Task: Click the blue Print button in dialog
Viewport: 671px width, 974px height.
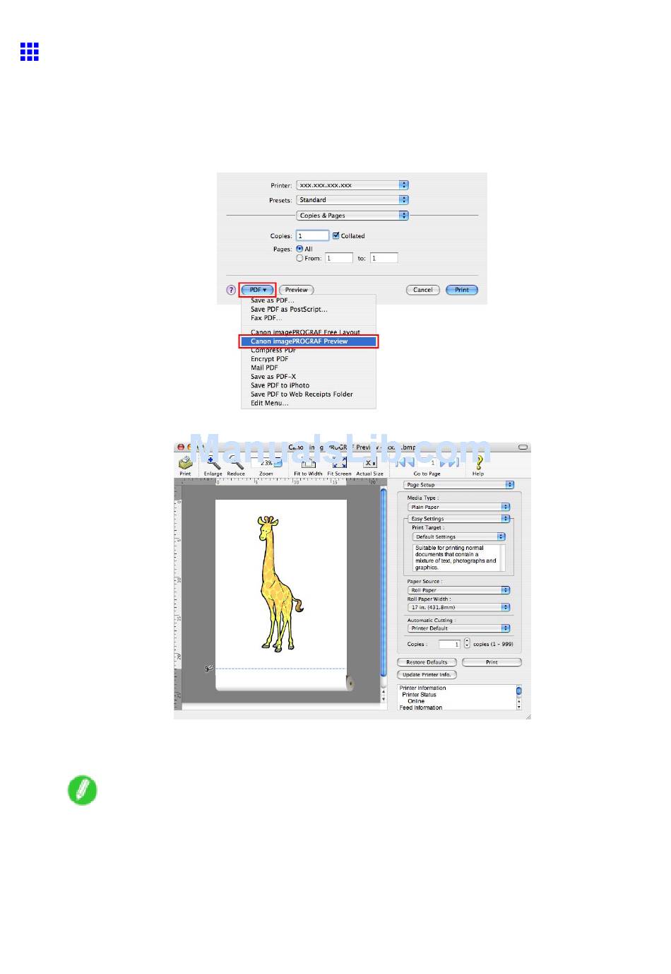Action: click(462, 290)
